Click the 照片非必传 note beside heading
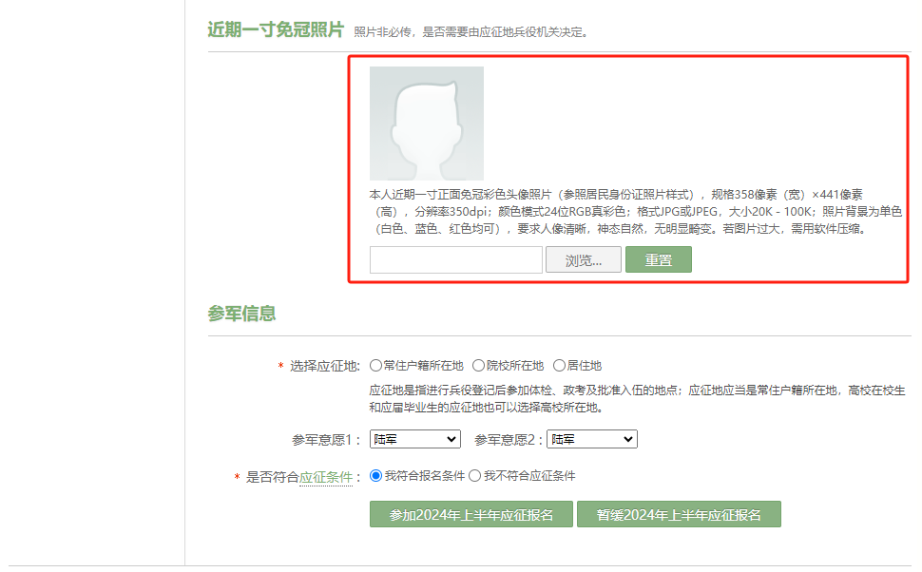 tap(471, 32)
